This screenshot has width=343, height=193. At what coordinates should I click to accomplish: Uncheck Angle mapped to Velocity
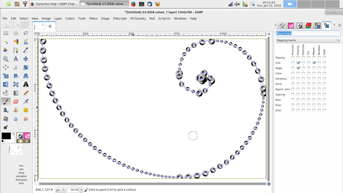tap(298, 68)
